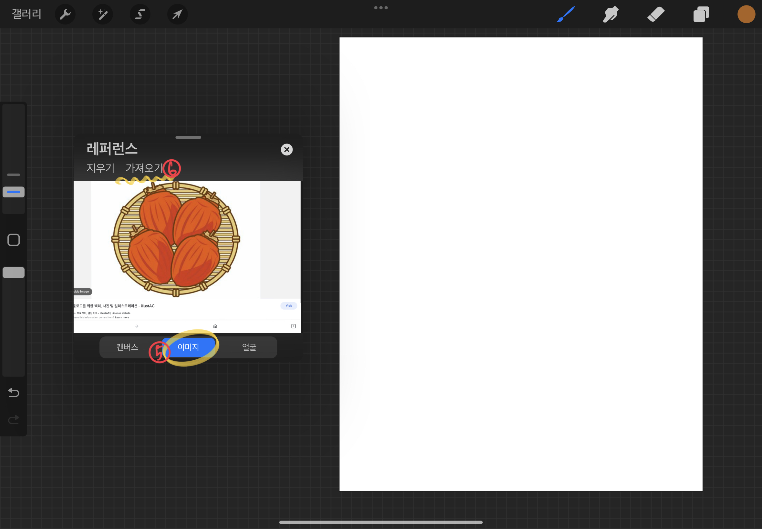Image resolution: width=762 pixels, height=529 pixels.
Task: Undo the last action with sidebar arrow
Action: (14, 393)
